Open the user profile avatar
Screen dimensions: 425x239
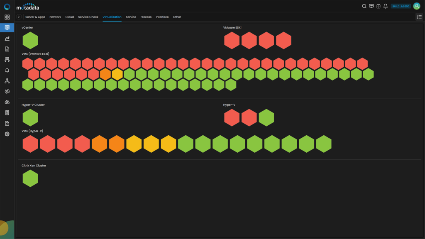coord(416,6)
